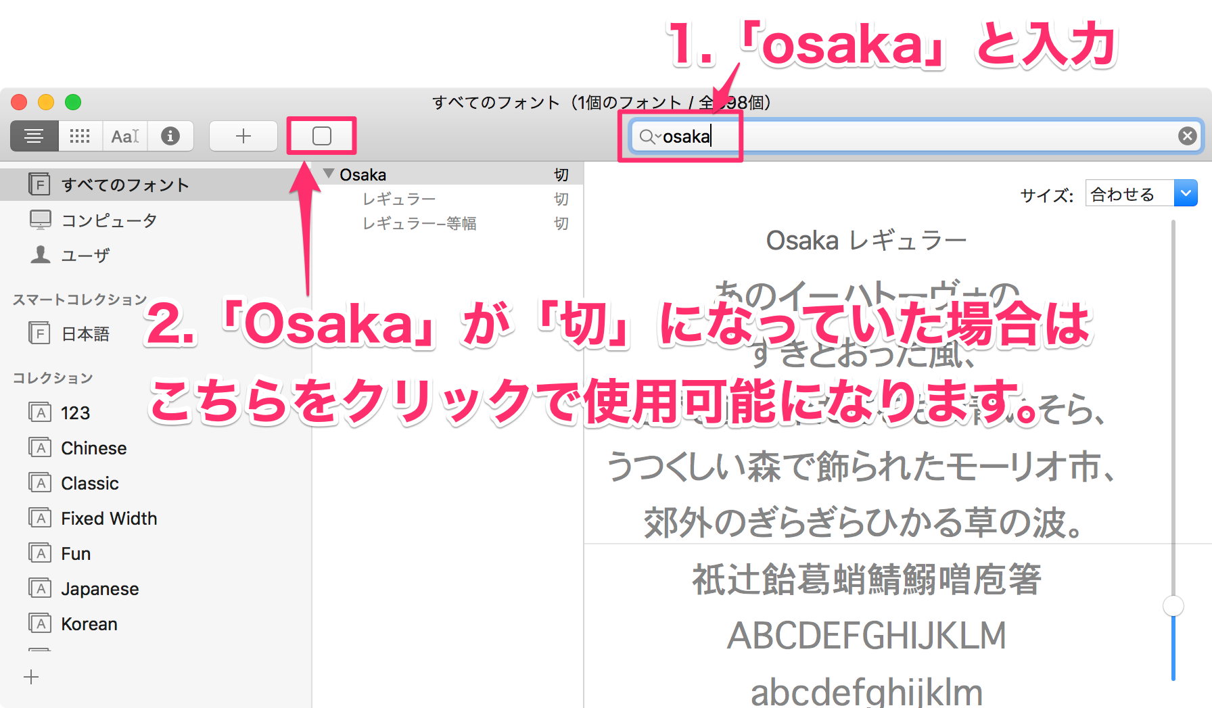Click the 日本語 collection icon

(40, 333)
